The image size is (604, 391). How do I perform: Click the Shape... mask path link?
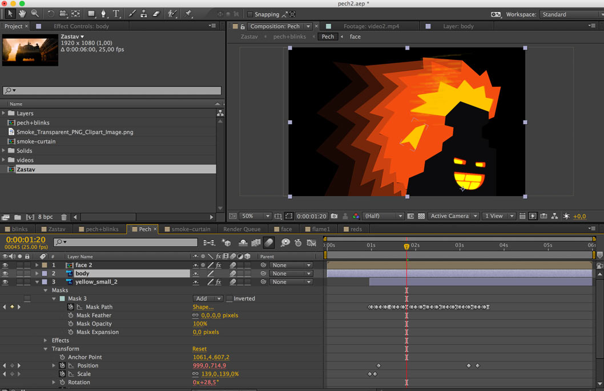203,307
